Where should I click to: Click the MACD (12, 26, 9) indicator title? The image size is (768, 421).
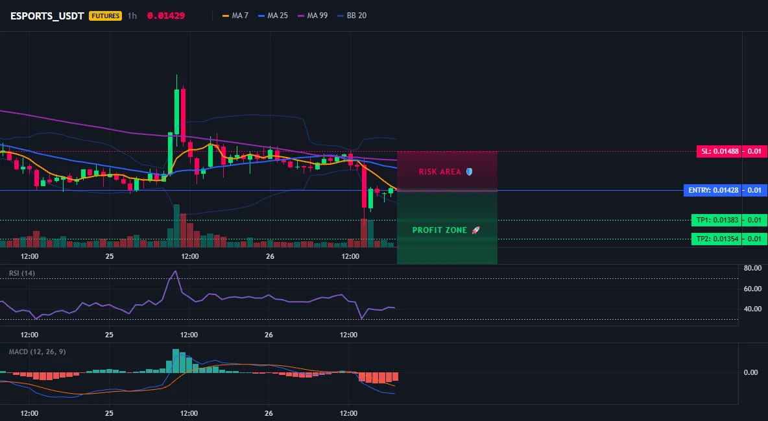point(37,352)
